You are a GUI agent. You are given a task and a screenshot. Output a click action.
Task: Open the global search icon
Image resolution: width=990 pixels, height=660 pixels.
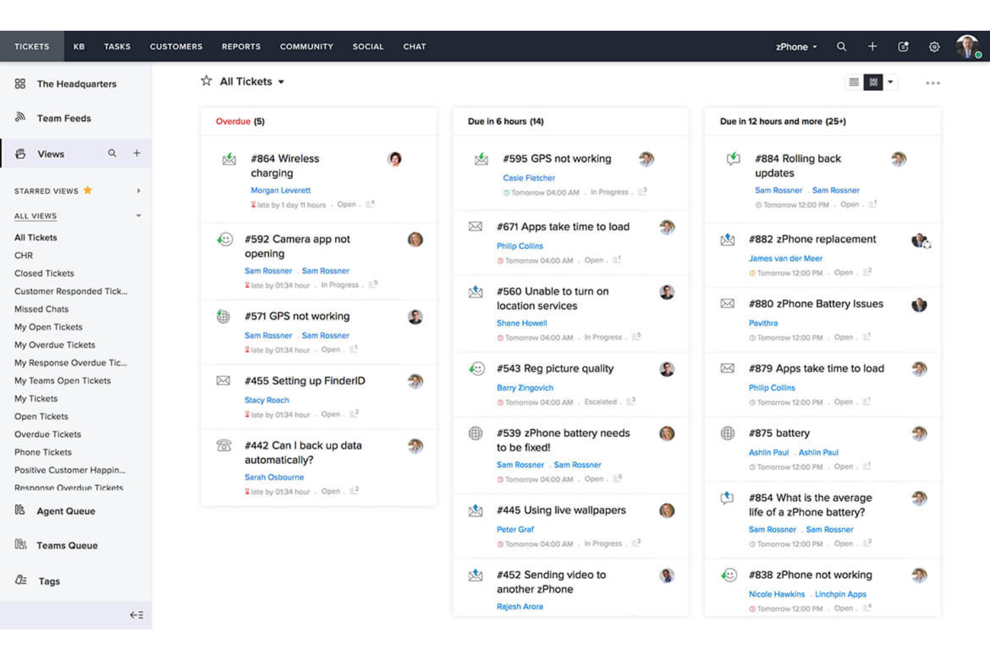[x=842, y=46]
